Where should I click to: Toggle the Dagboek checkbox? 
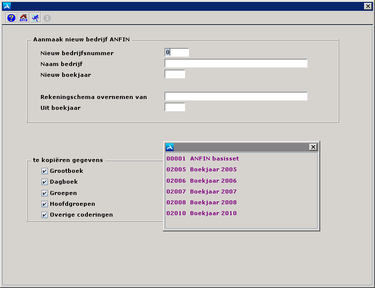pos(45,182)
